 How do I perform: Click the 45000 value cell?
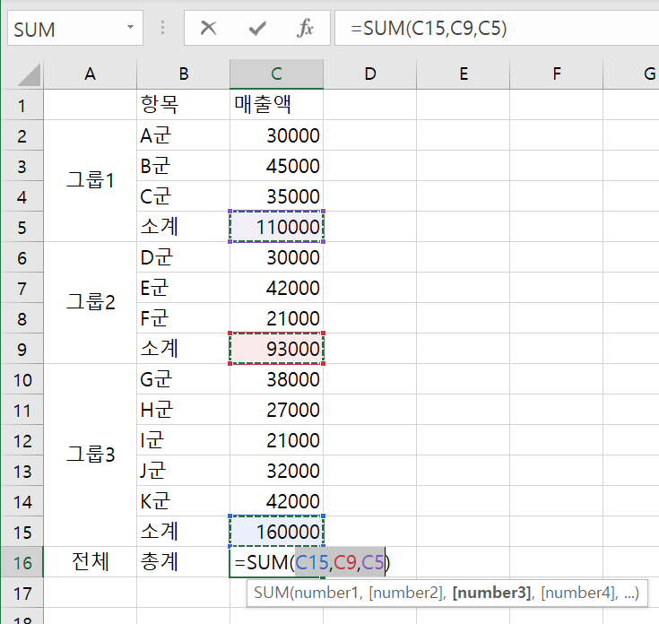(x=276, y=166)
